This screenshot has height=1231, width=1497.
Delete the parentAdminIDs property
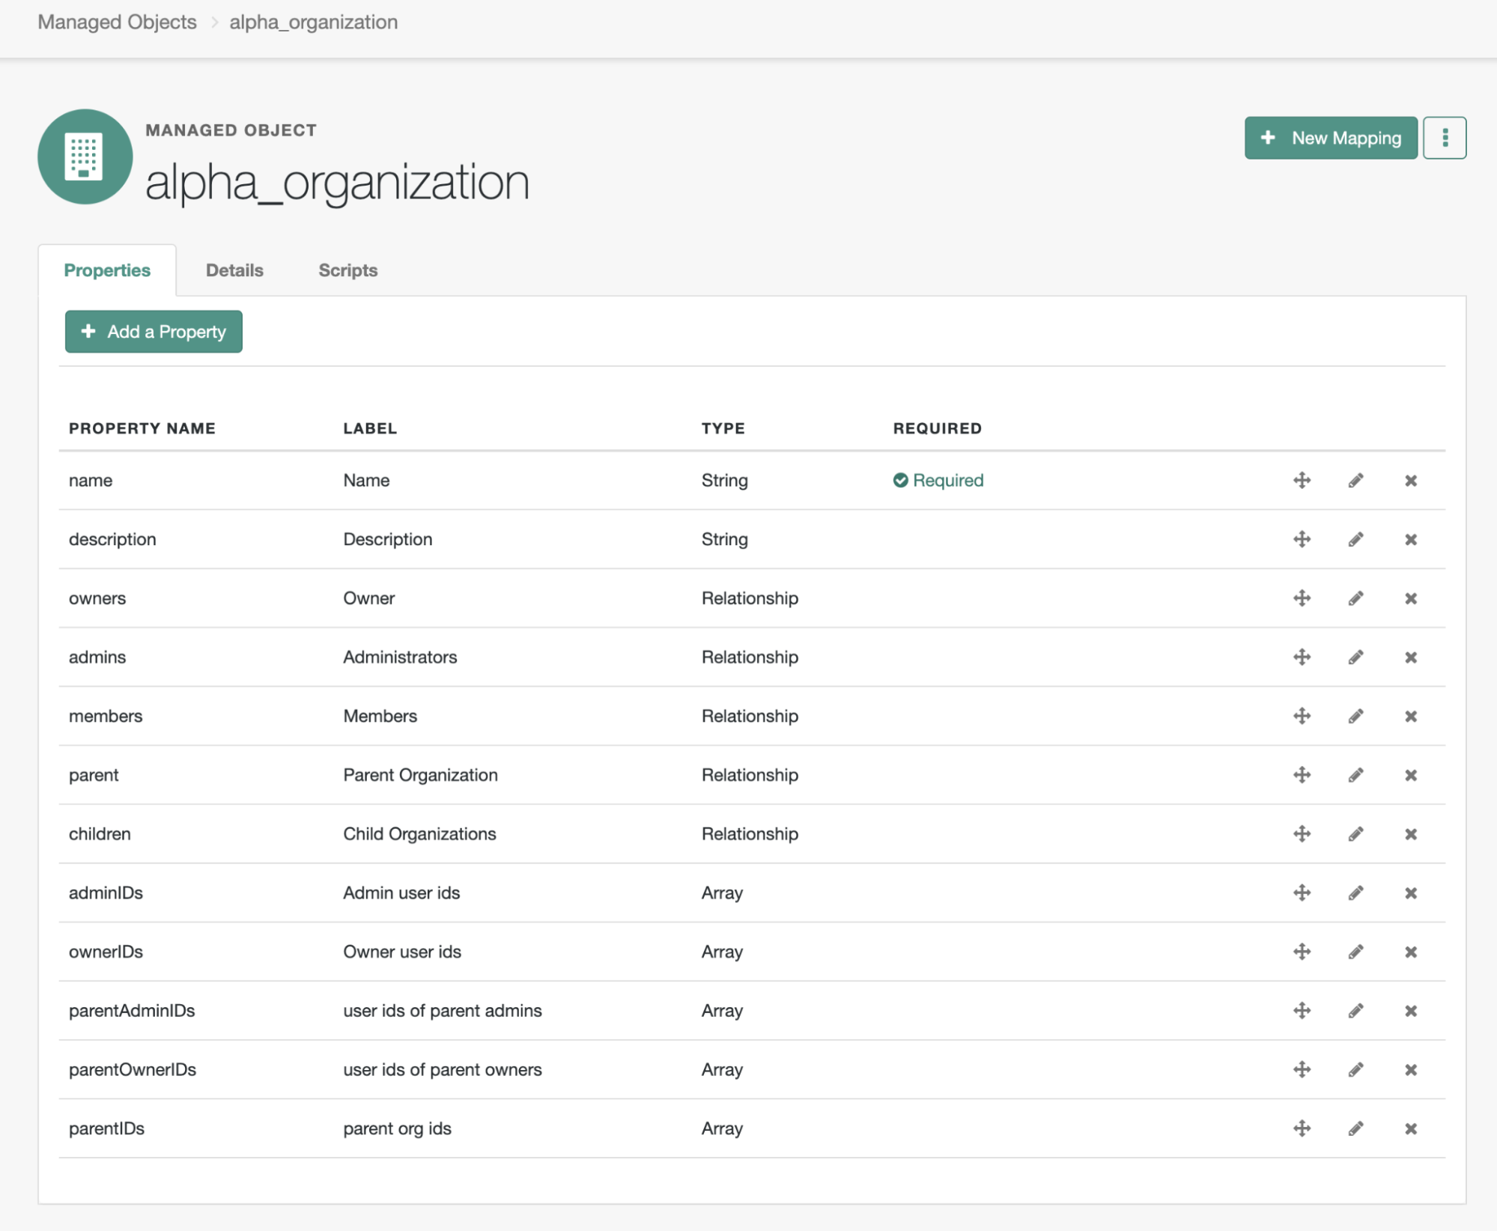click(1411, 1012)
